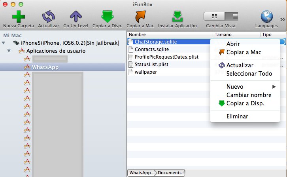Click the WhatsApp breadcrumb path button
Image resolution: width=287 pixels, height=177 pixels.
coord(141,173)
